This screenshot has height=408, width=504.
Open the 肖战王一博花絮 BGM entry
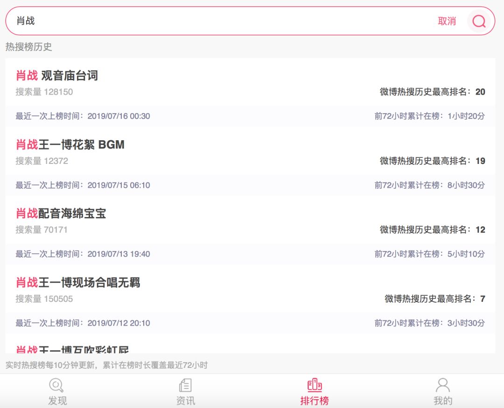click(70, 145)
